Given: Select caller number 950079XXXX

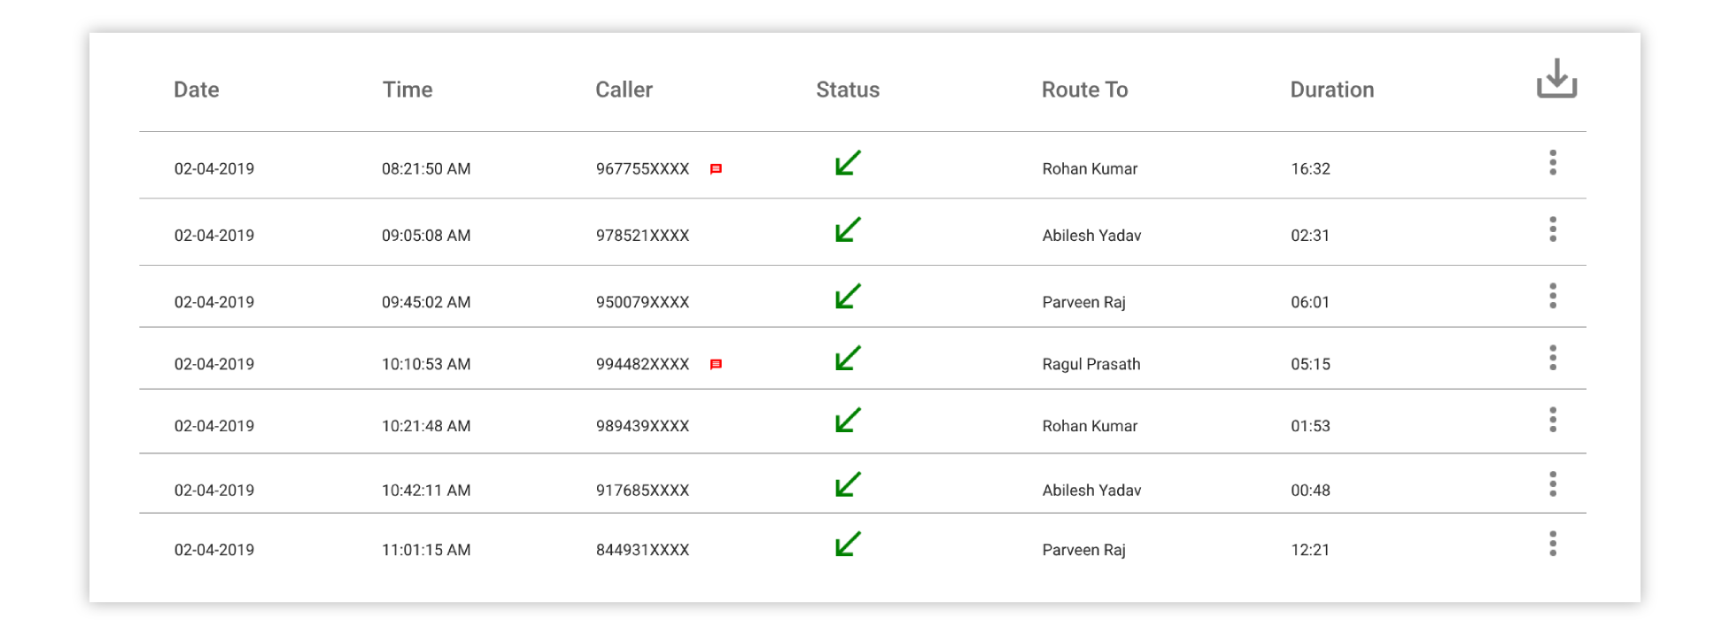Looking at the screenshot, I should click(642, 301).
